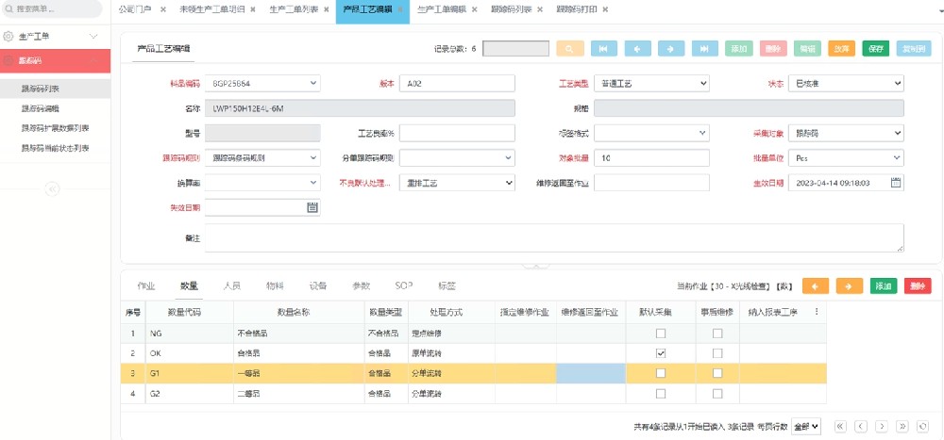
Task: Switch to the 跟踪码打印 tab
Action: 577,9
